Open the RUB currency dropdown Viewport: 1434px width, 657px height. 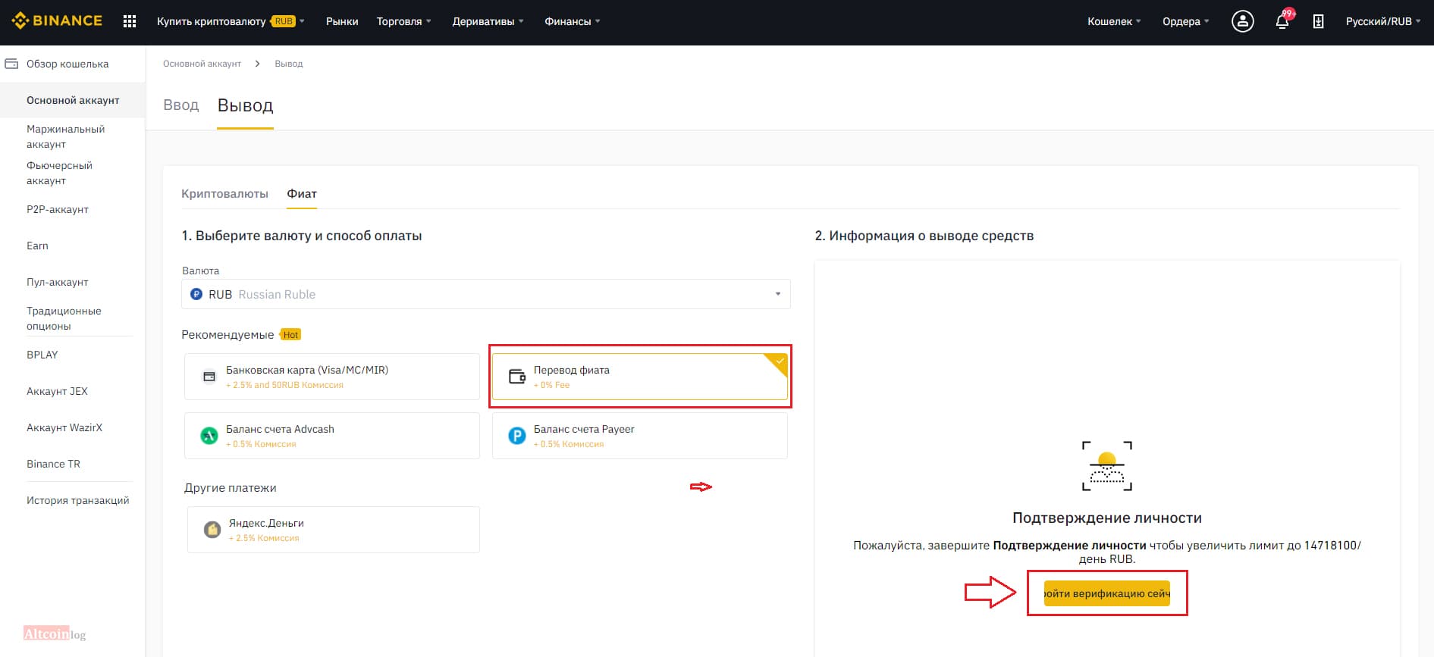click(x=486, y=294)
